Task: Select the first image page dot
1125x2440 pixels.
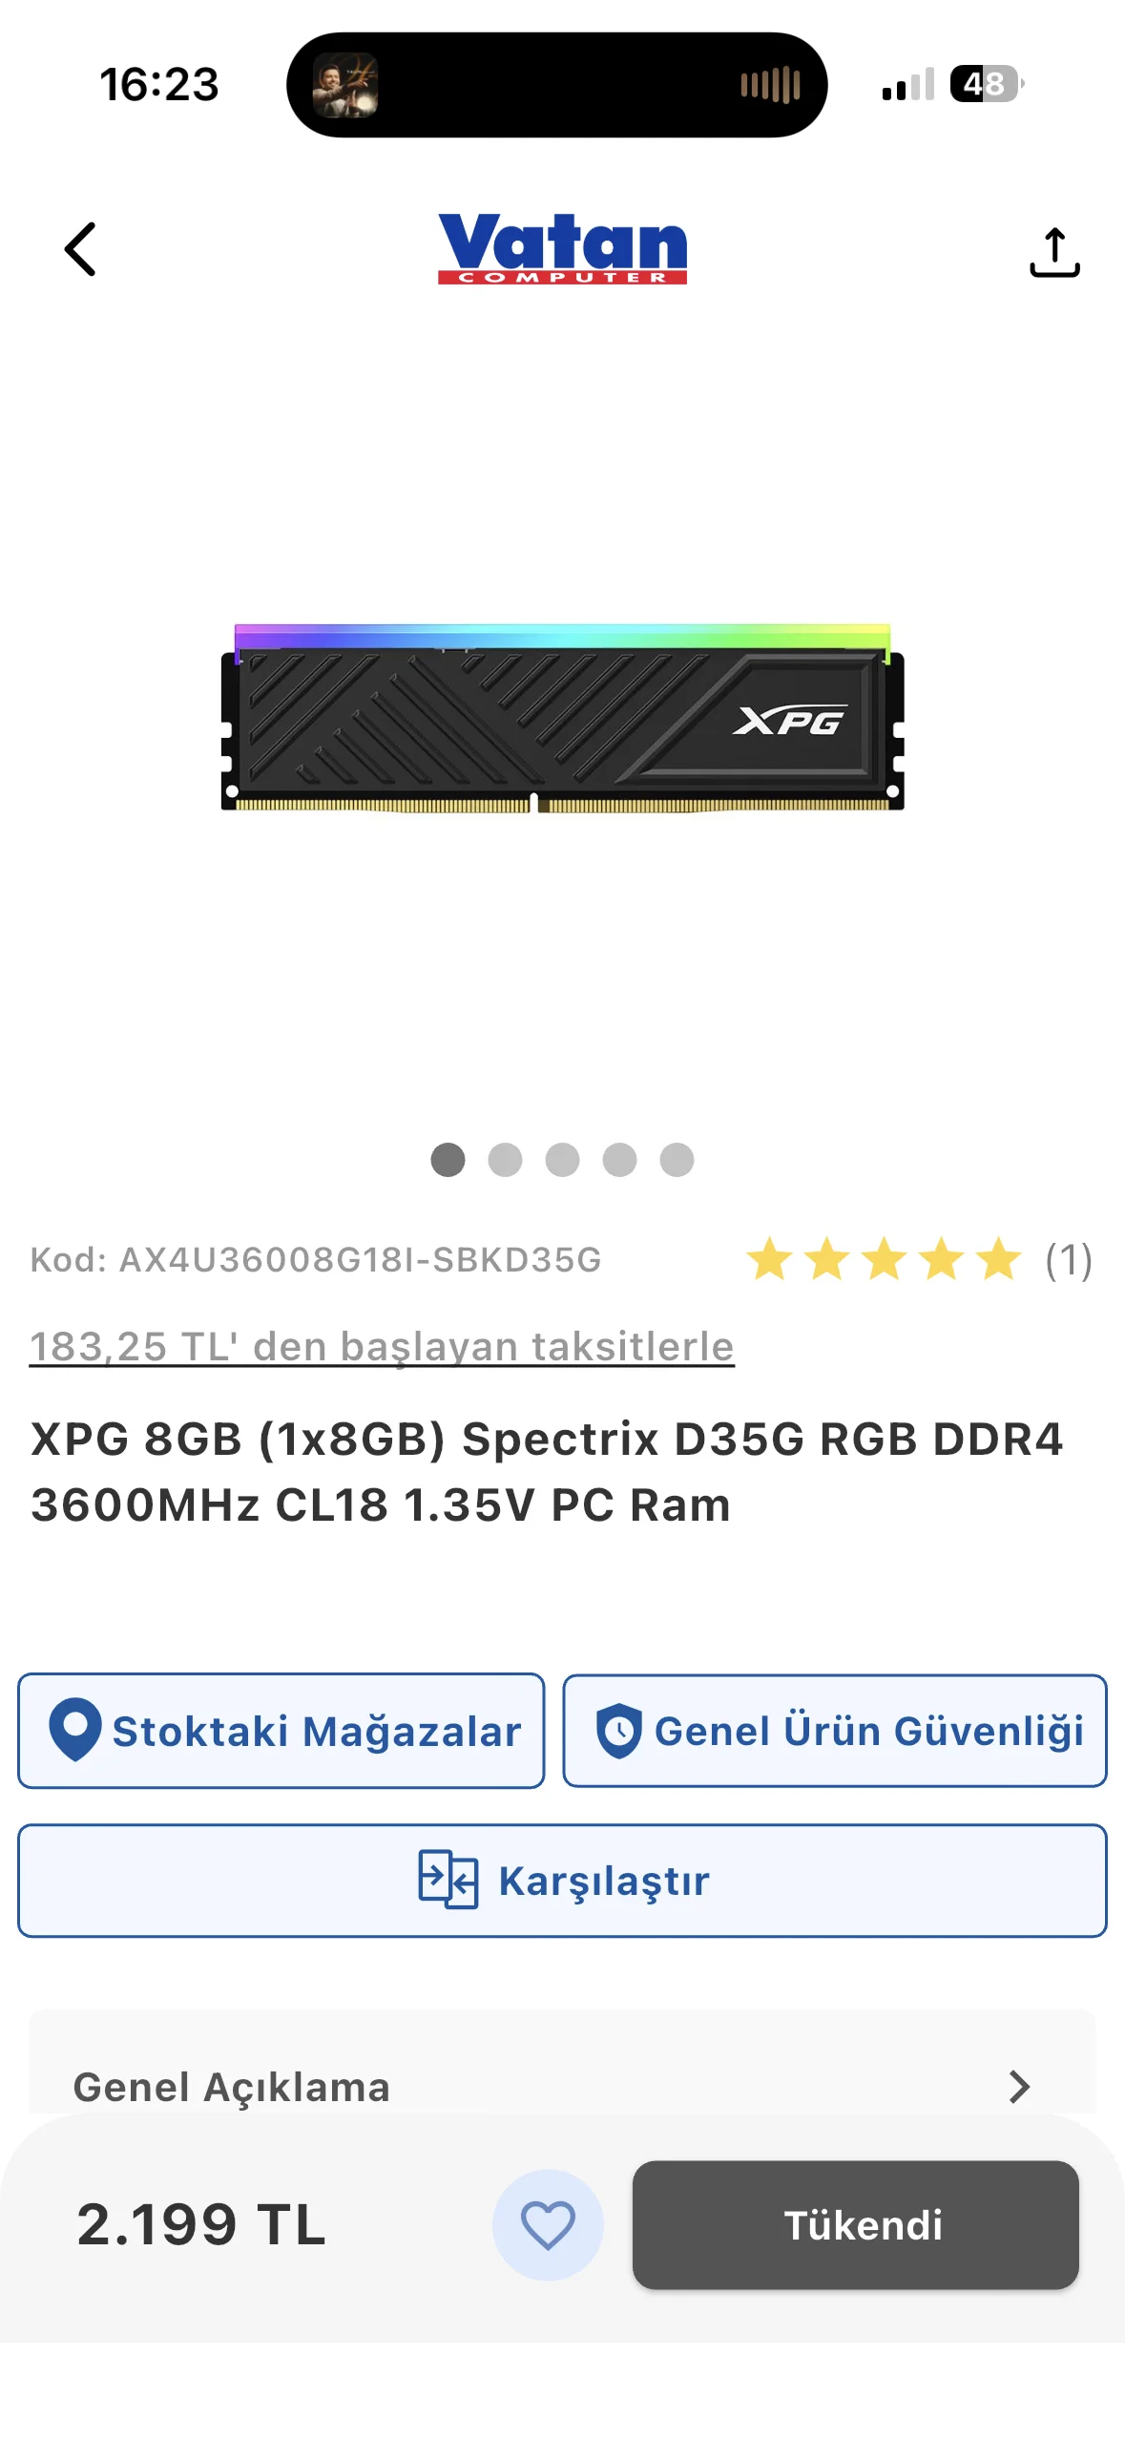Action: 448,1160
